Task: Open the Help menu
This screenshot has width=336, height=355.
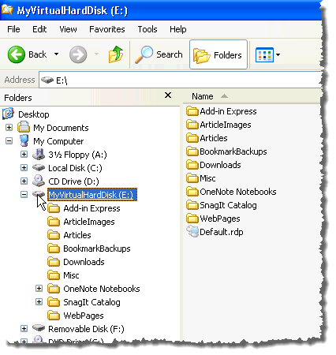Action: (x=178, y=29)
